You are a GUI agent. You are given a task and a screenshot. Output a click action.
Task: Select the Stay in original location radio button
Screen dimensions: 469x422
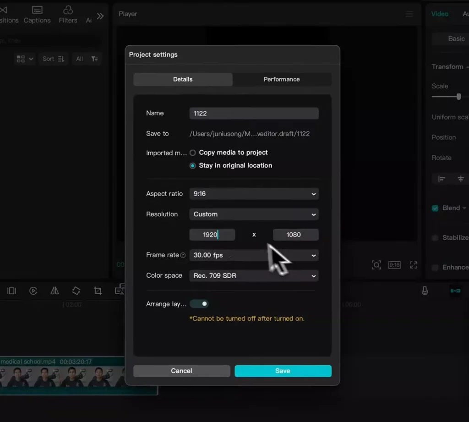pos(192,165)
